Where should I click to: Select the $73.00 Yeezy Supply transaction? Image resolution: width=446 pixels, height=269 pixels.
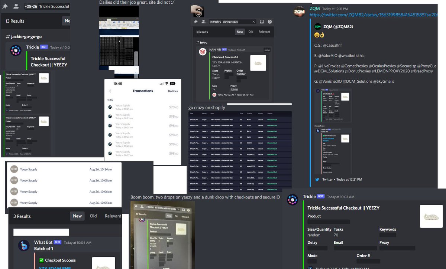(x=143, y=107)
